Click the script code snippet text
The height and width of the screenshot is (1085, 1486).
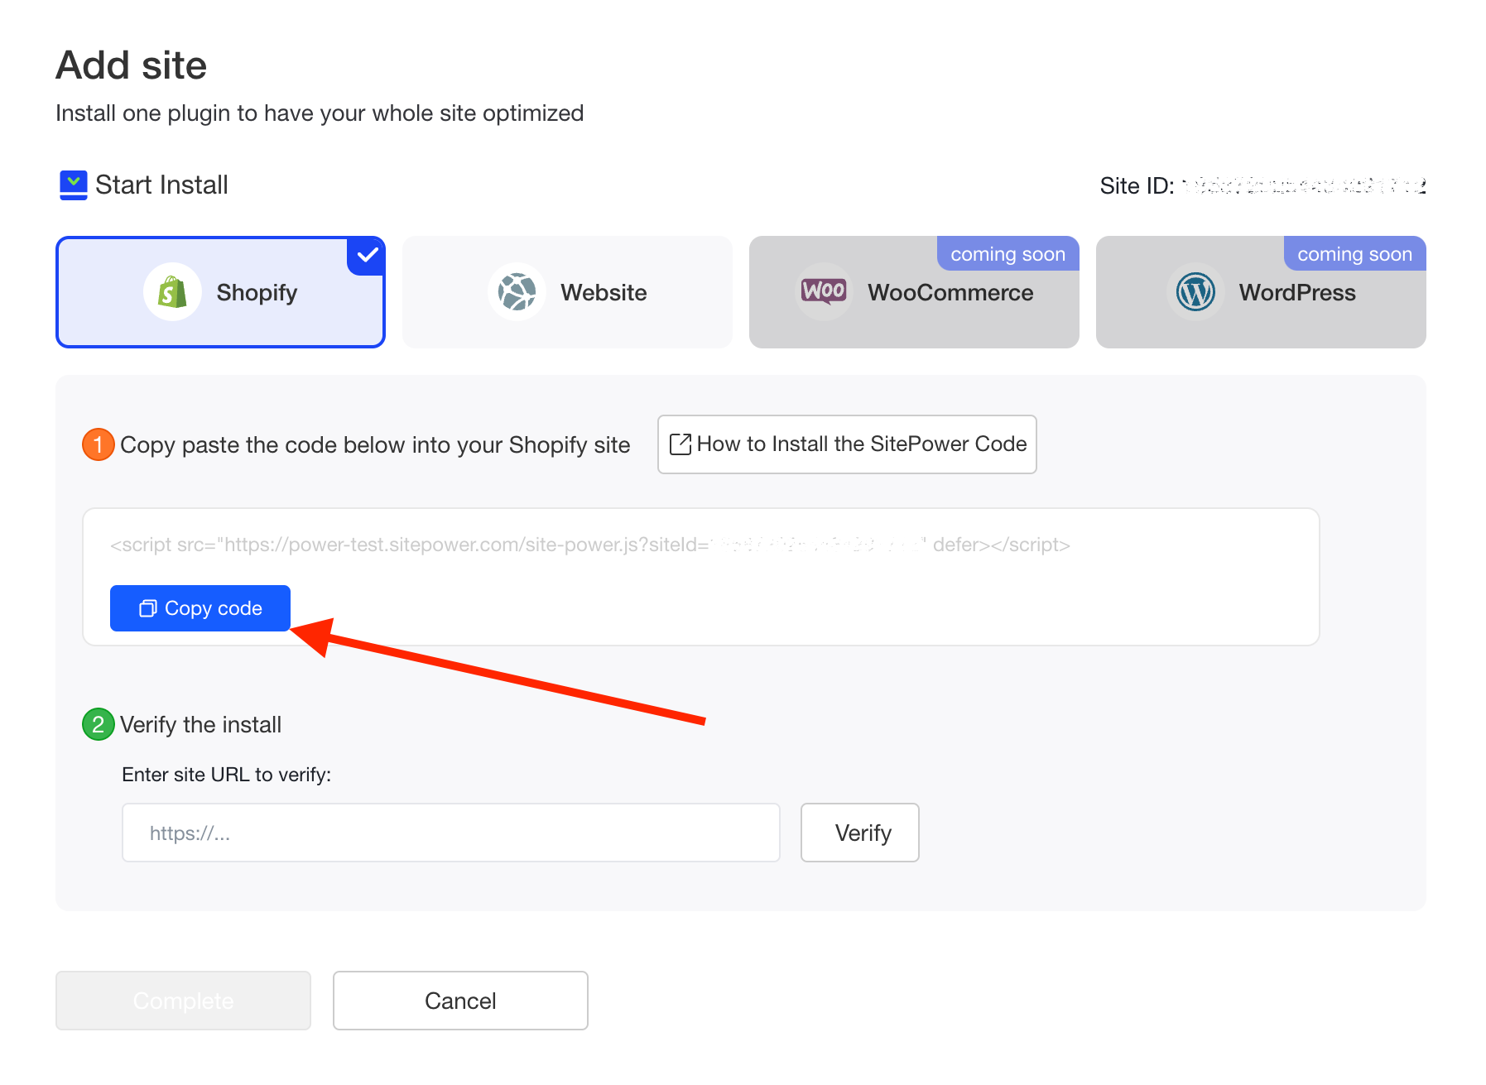[x=589, y=545]
